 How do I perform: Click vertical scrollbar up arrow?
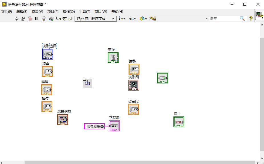click(x=262, y=25)
